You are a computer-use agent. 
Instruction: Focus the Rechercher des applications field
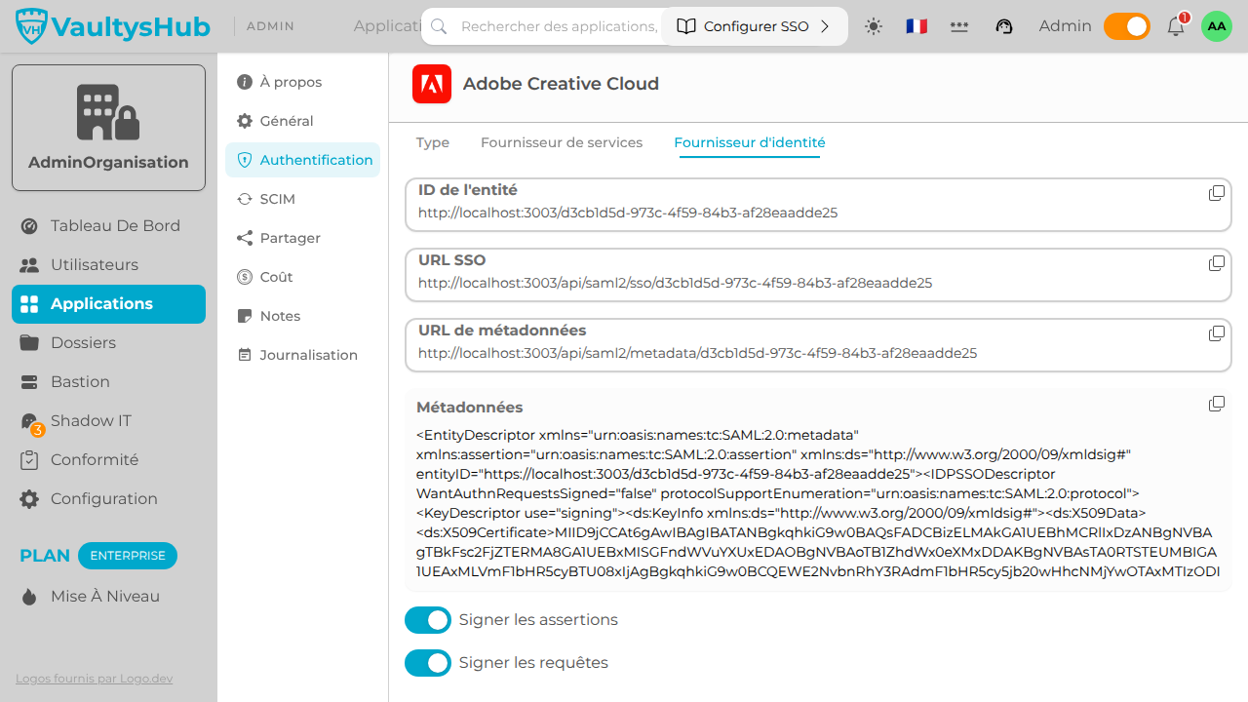559,26
